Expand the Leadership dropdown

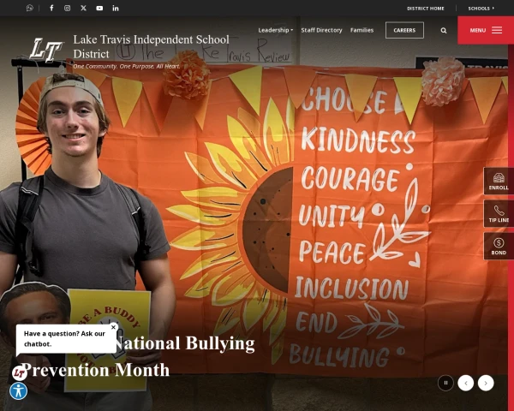(x=275, y=30)
